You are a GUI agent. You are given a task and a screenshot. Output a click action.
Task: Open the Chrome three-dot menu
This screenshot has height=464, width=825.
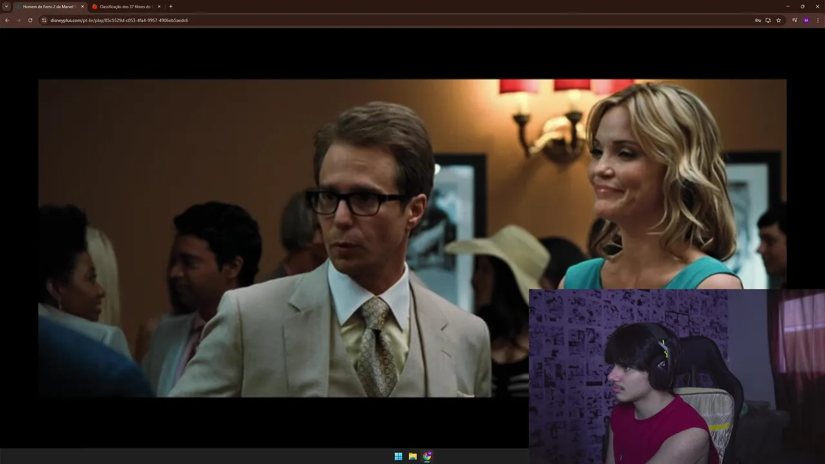coord(818,20)
